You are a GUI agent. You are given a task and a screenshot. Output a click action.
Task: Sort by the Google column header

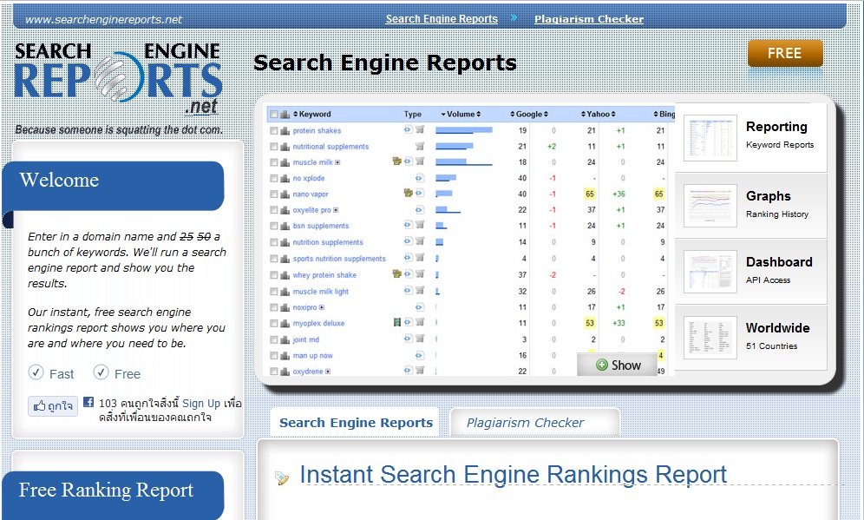(x=529, y=114)
